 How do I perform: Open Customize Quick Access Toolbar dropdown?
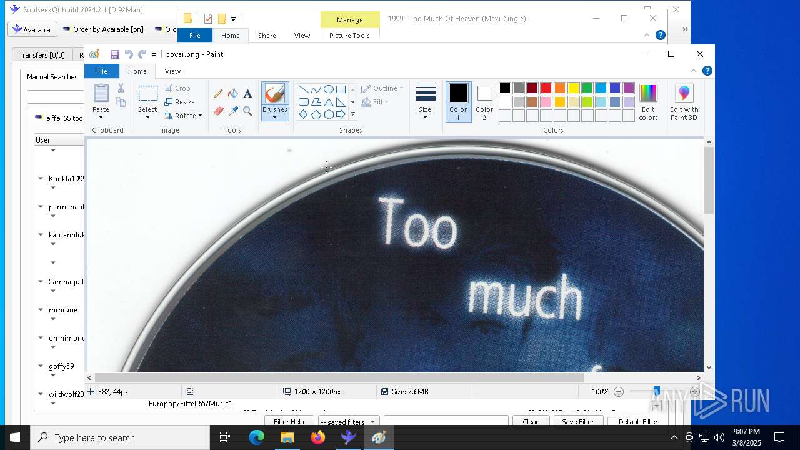[154, 55]
